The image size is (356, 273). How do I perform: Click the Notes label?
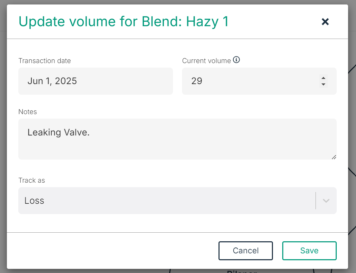[x=28, y=112]
